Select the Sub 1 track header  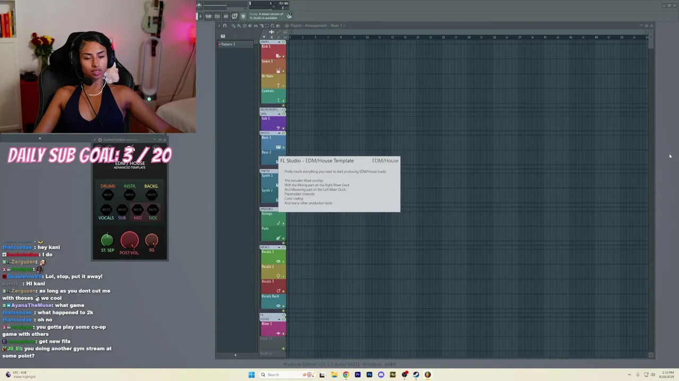273,123
